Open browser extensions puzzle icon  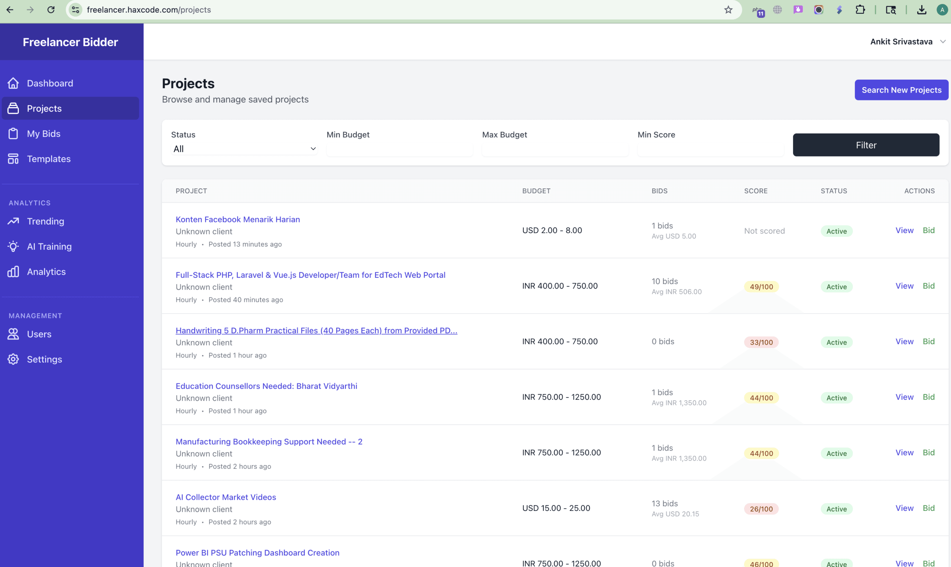pos(860,10)
